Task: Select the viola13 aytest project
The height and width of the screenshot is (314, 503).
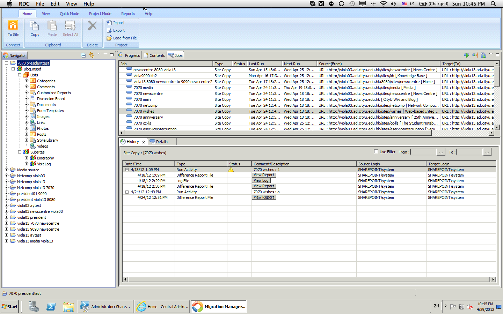Action: pyautogui.click(x=29, y=235)
